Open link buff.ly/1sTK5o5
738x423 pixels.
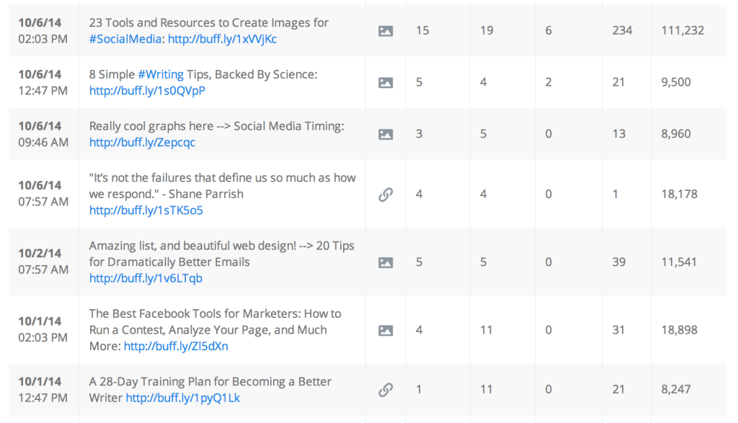pyautogui.click(x=146, y=210)
